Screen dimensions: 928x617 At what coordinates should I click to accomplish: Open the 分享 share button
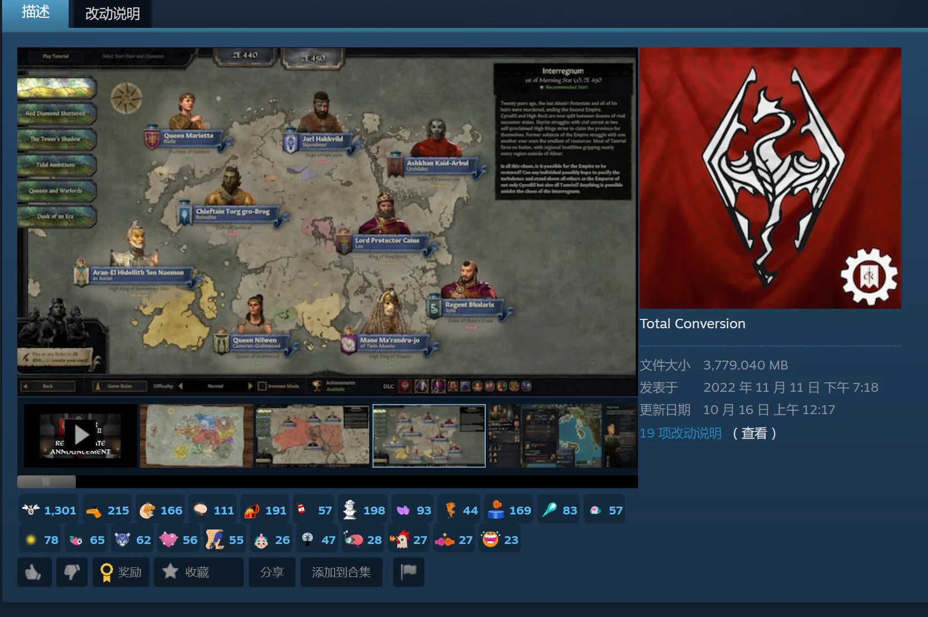point(272,572)
